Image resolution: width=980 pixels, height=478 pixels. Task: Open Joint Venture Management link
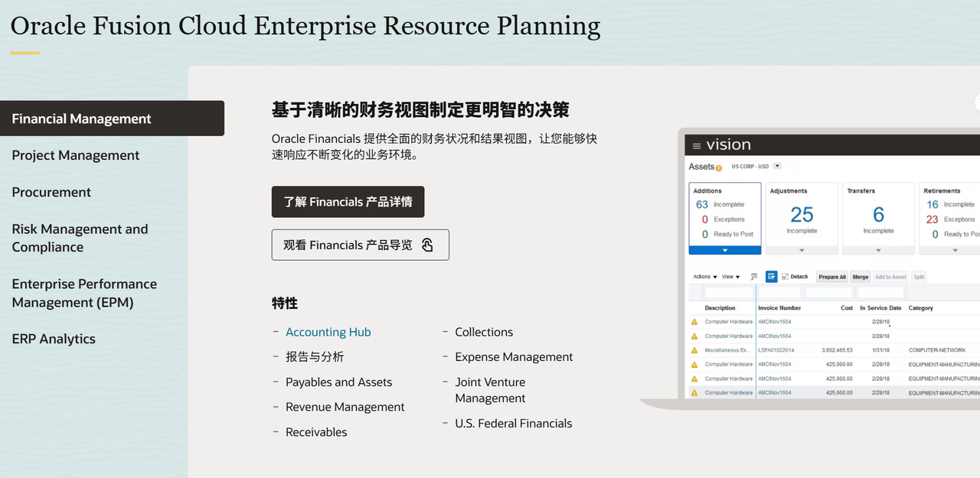490,390
